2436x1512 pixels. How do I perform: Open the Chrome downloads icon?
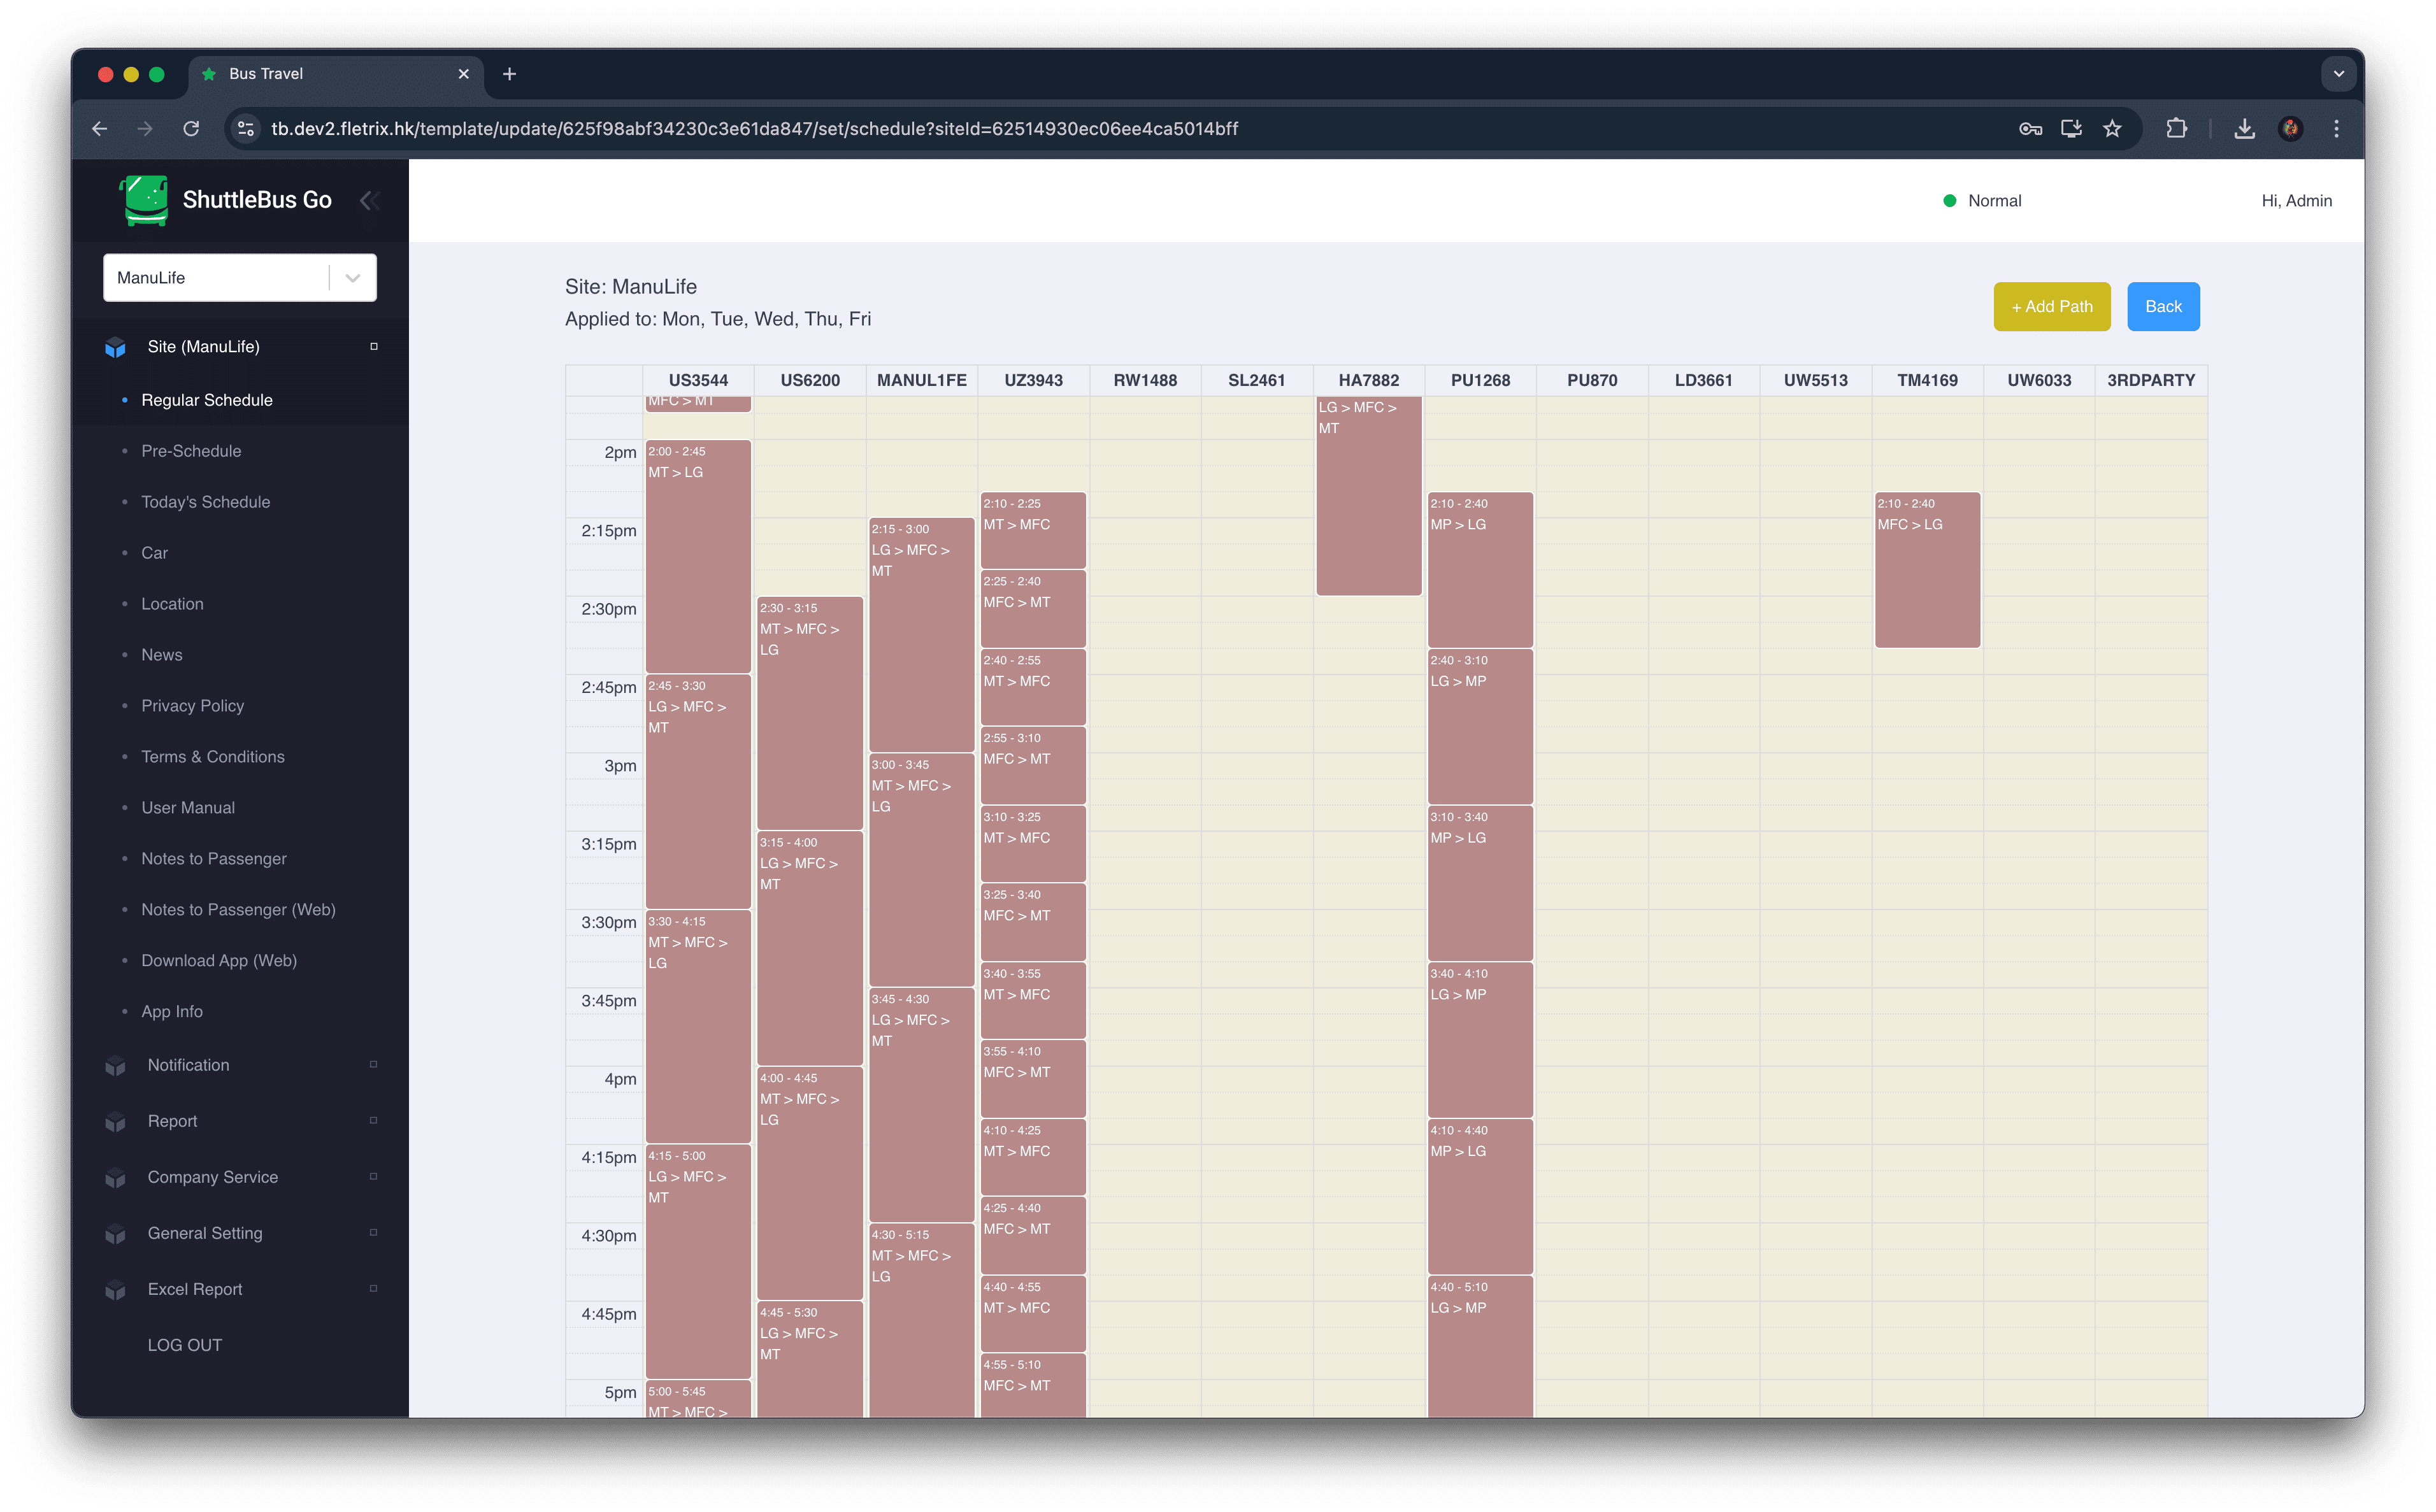point(2244,129)
